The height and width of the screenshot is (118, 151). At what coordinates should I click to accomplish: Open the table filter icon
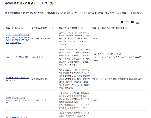coord(127,22)
